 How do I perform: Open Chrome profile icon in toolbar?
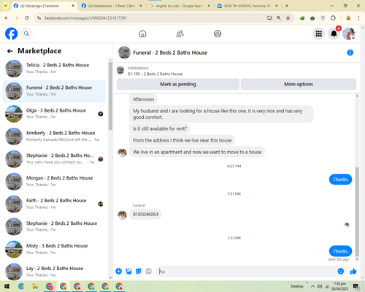[x=348, y=18]
